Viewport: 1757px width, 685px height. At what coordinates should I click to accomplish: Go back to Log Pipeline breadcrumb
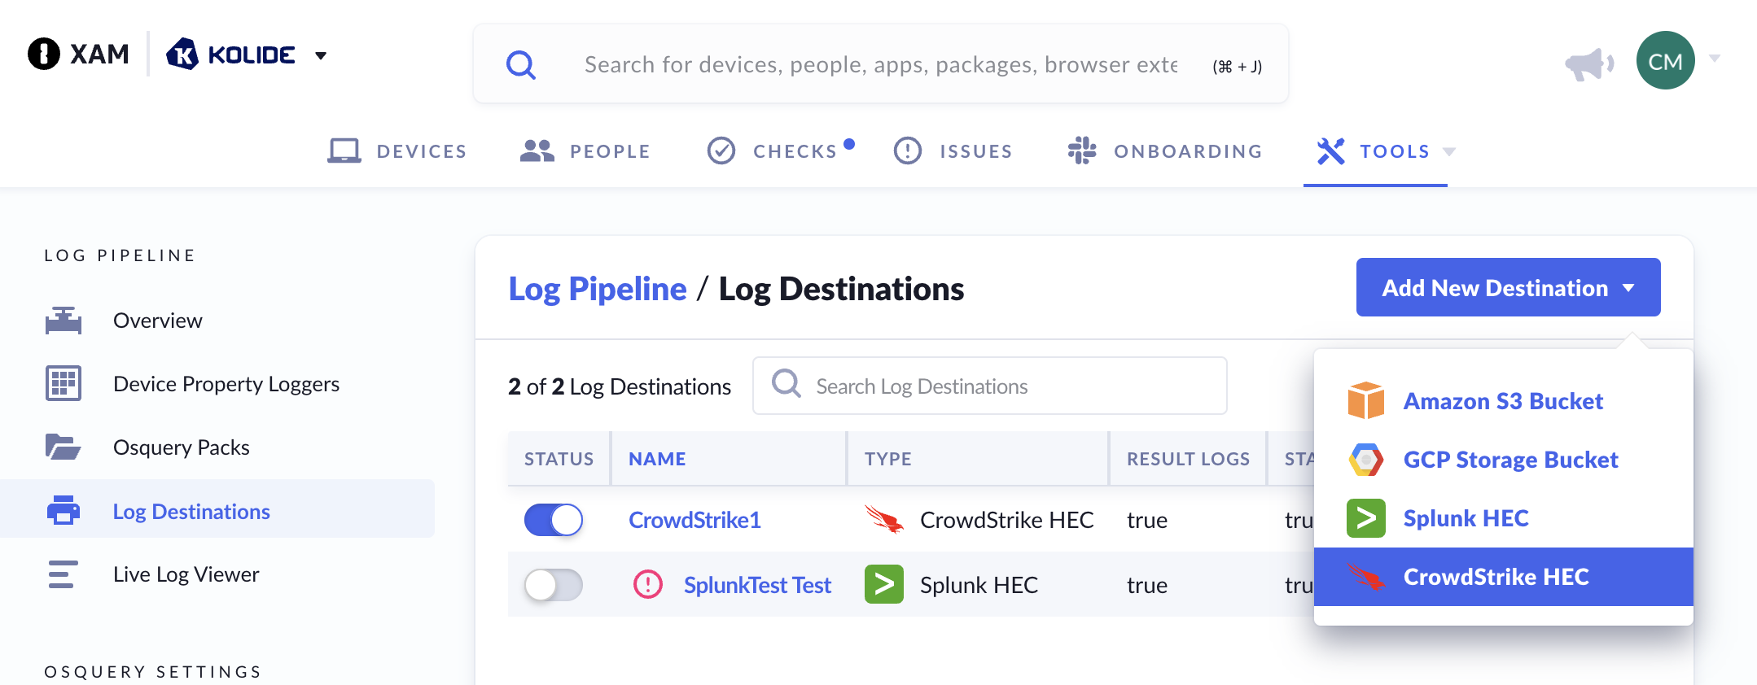point(598,289)
